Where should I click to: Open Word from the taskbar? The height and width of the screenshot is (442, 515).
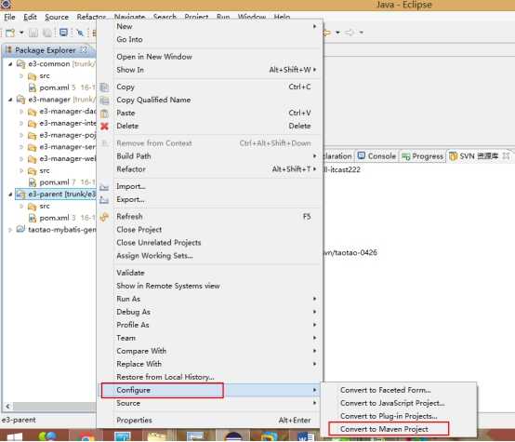(306, 437)
